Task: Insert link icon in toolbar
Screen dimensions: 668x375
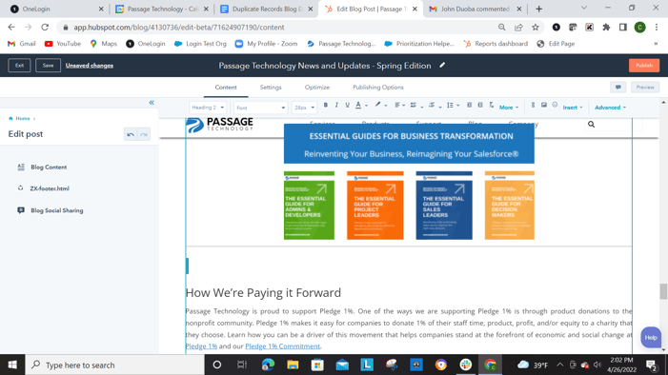Action: click(x=533, y=105)
